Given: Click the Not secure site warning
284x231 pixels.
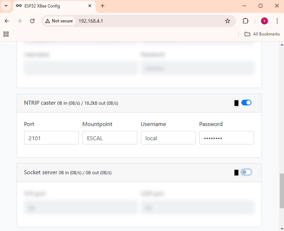Looking at the screenshot, I should click(59, 21).
